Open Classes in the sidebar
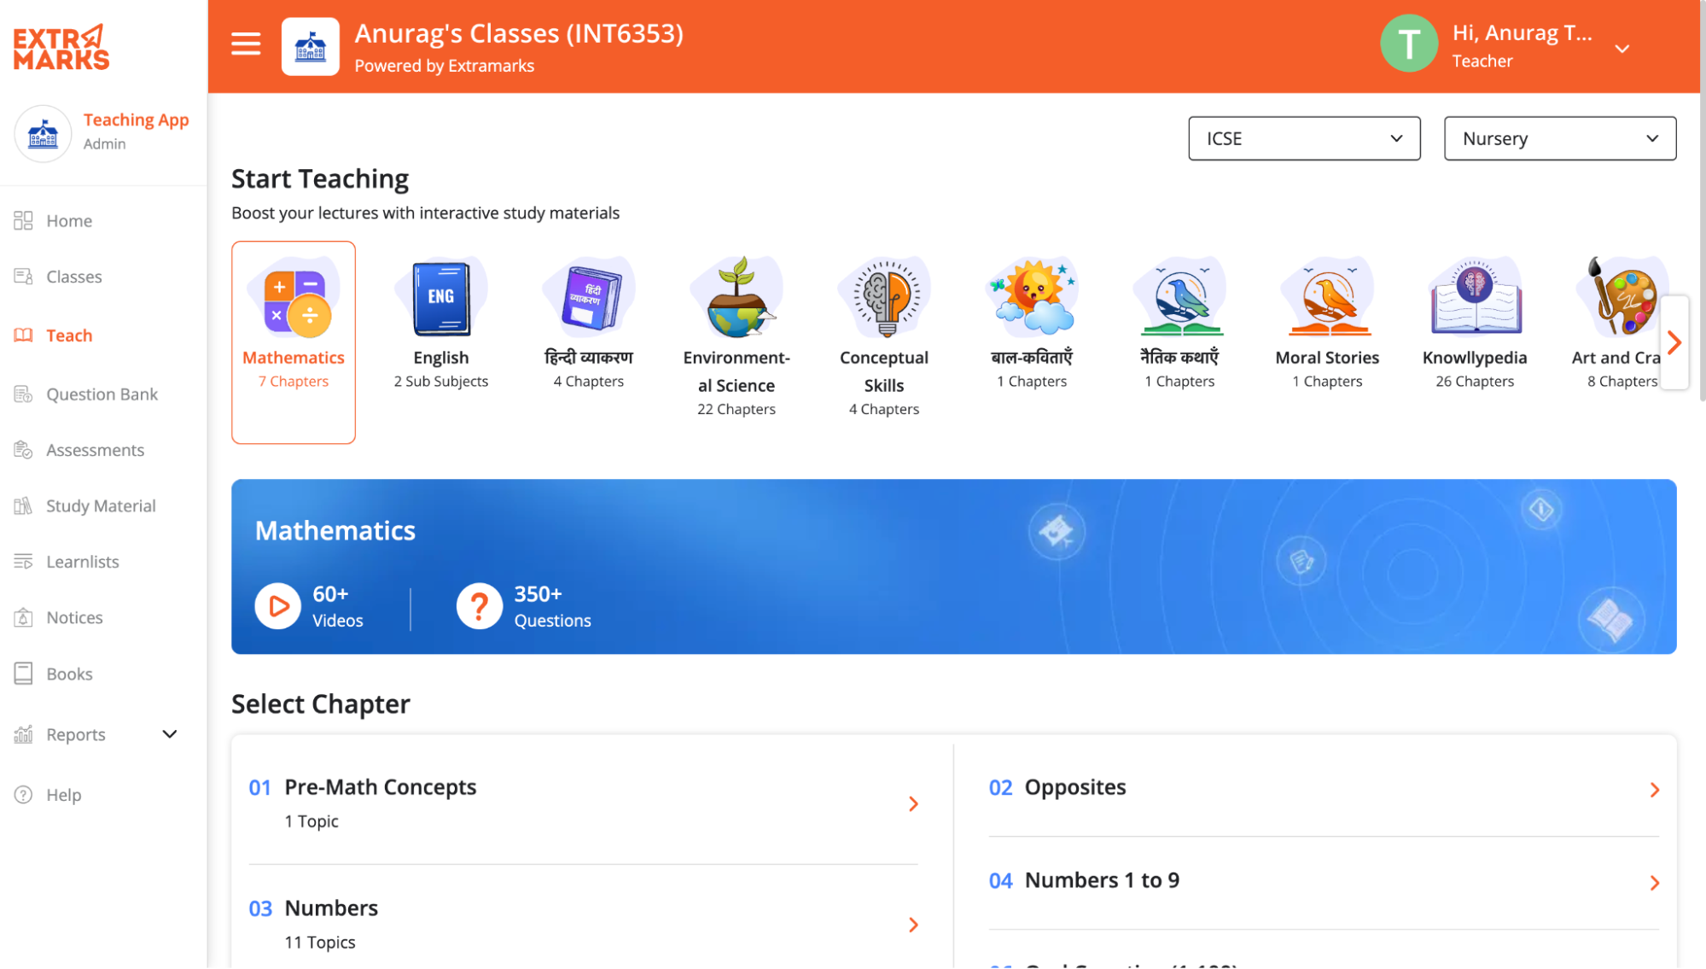Viewport: 1706px width, 969px height. tap(74, 277)
